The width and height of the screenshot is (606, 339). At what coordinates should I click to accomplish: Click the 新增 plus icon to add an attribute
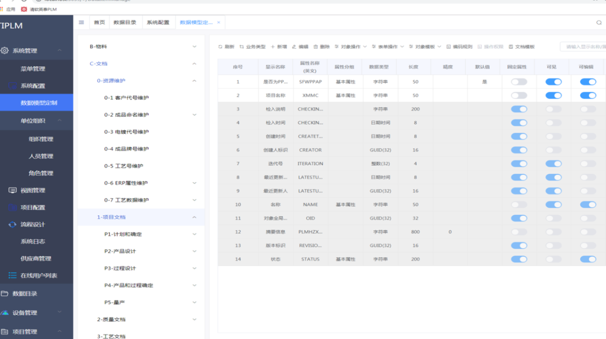(x=273, y=47)
